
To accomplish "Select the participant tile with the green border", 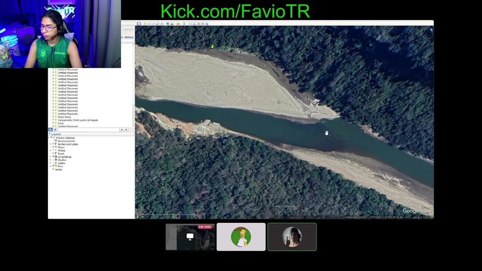I will 292,237.
